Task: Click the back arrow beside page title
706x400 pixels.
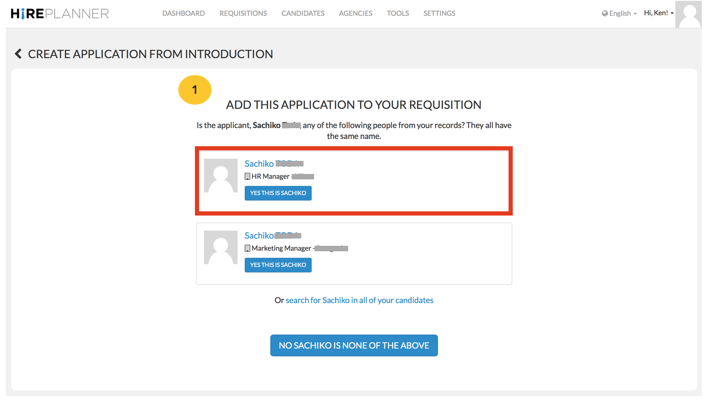Action: 18,54
